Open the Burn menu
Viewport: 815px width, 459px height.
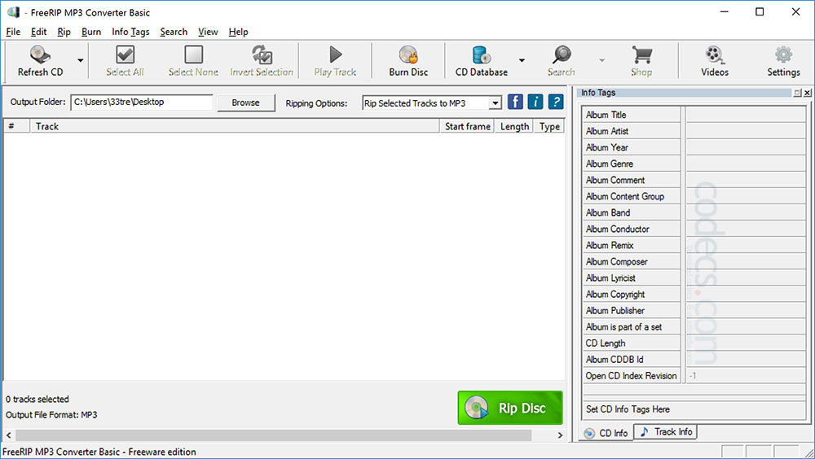coord(91,32)
